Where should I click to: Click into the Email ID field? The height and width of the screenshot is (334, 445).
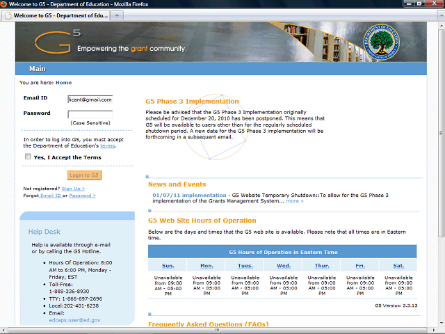click(x=90, y=100)
